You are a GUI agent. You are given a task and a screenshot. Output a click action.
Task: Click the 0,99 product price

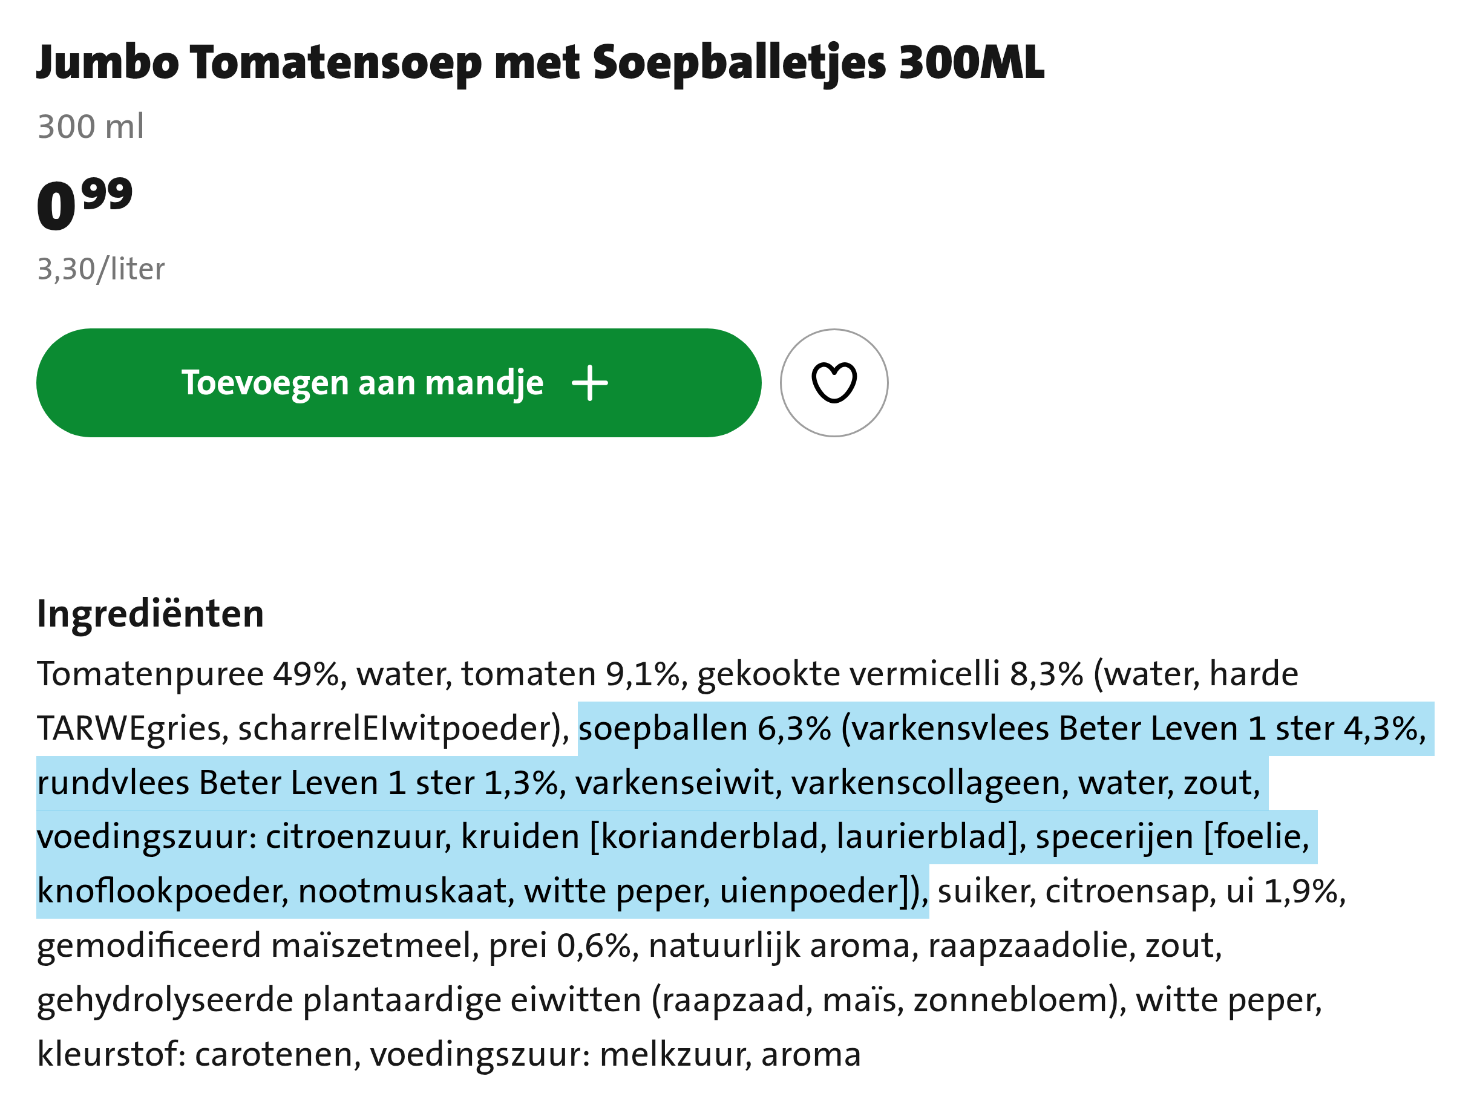84,203
